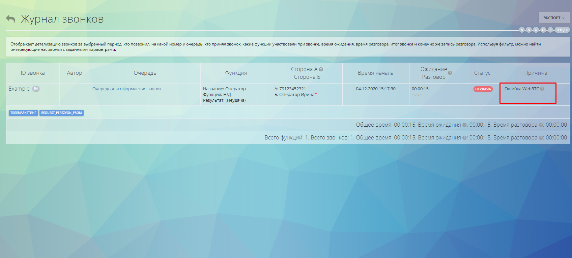This screenshot has height=258, width=572.
Task: Open the Очередь для оформления заявок link
Action: tap(127, 89)
